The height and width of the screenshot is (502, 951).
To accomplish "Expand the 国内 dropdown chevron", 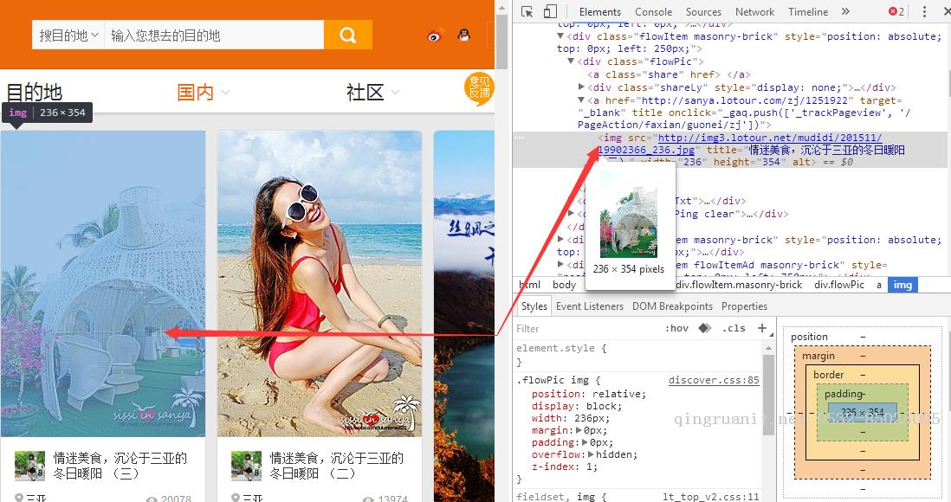I will 223,92.
